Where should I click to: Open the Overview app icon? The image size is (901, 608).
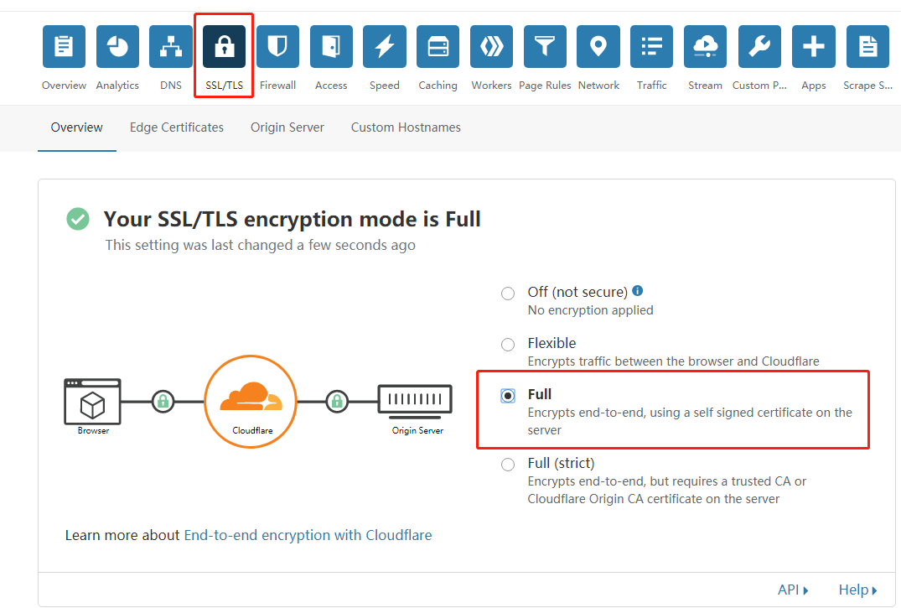(x=64, y=46)
